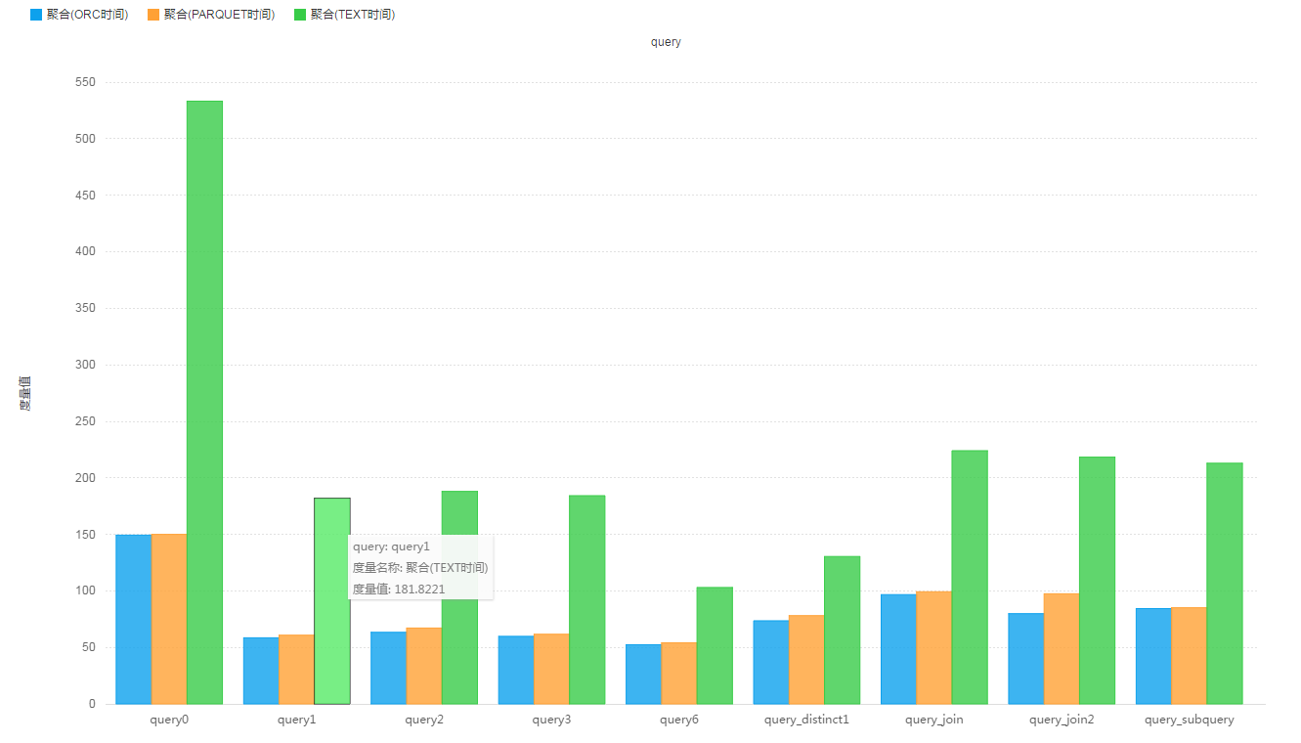Select the blue ORC bar for query2

coord(388,668)
